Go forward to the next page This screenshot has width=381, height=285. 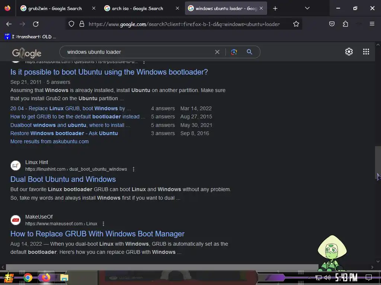coord(22,24)
